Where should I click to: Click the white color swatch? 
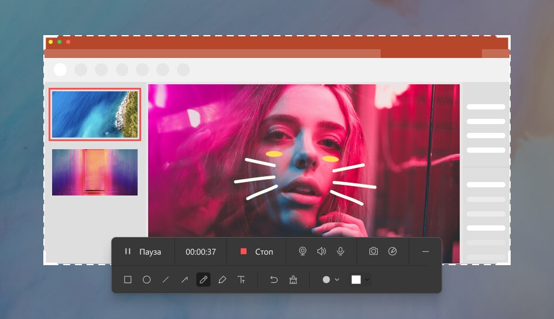[356, 280]
